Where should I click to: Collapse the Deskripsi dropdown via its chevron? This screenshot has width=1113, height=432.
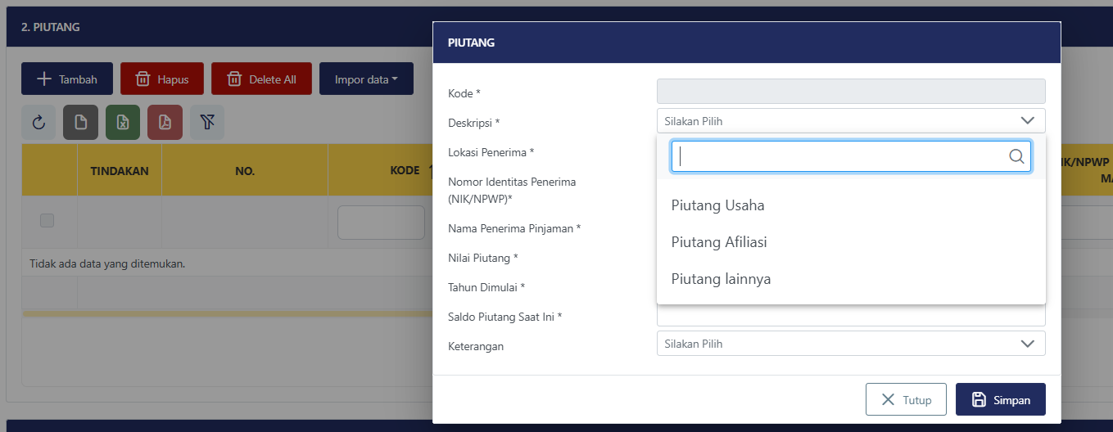pos(1028,121)
